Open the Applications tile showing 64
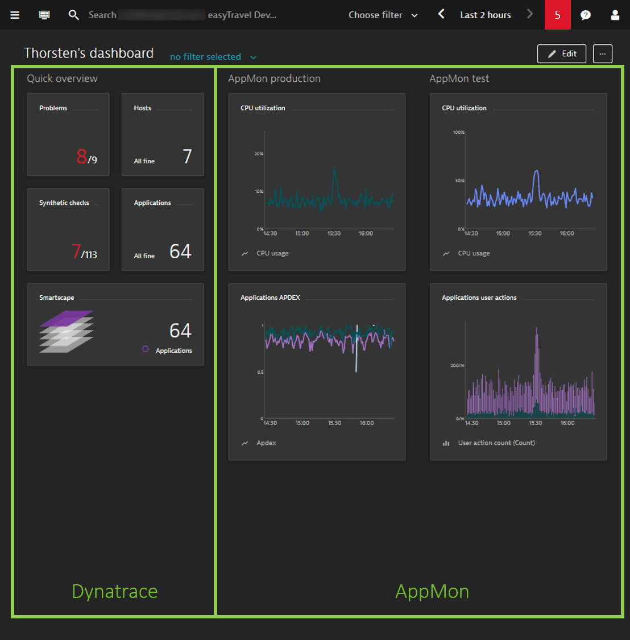Screen dimensions: 630x640 [163, 229]
